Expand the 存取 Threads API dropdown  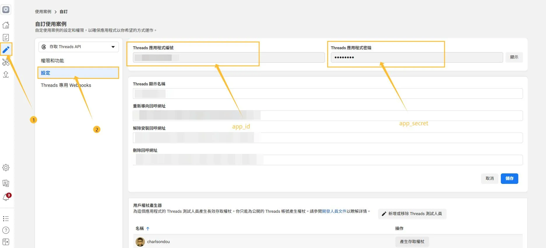click(79, 47)
